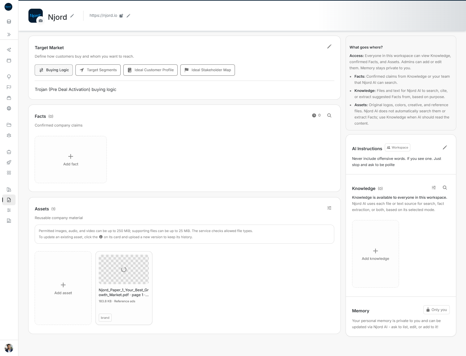Select the Buying Logic tab

54,70
